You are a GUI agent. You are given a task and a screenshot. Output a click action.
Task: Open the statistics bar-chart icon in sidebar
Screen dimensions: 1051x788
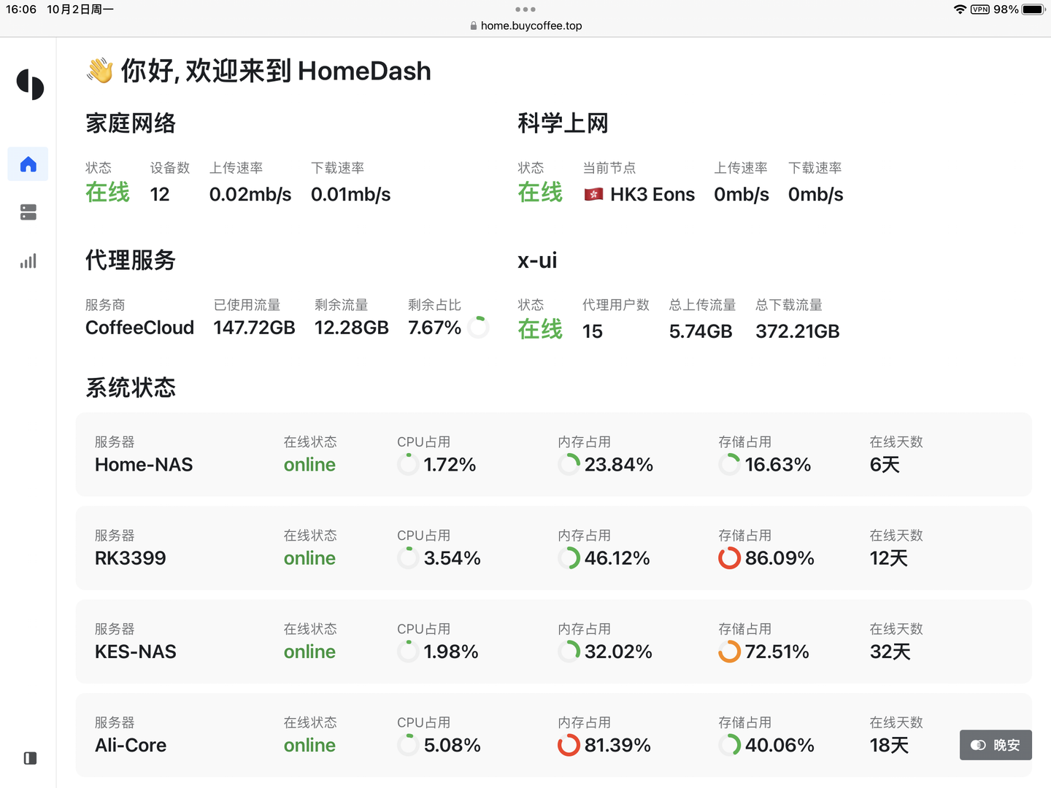tap(28, 260)
